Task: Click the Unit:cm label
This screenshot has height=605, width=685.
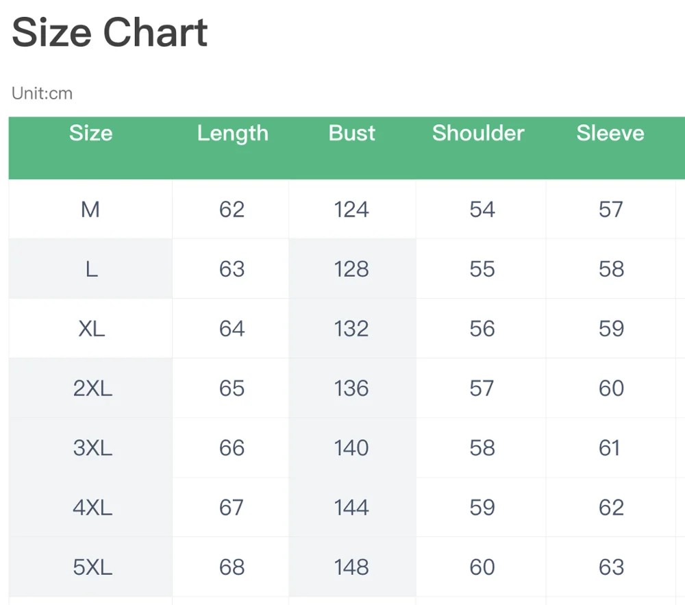Action: 42,93
